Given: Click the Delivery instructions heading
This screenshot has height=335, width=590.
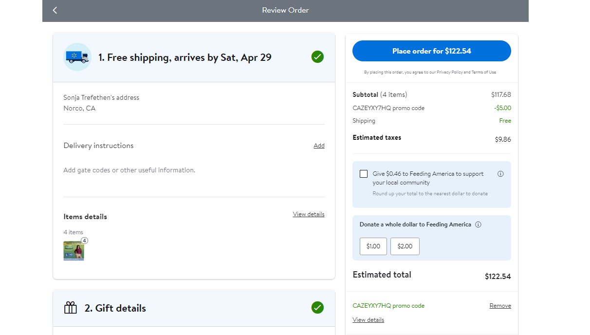Looking at the screenshot, I should point(98,146).
